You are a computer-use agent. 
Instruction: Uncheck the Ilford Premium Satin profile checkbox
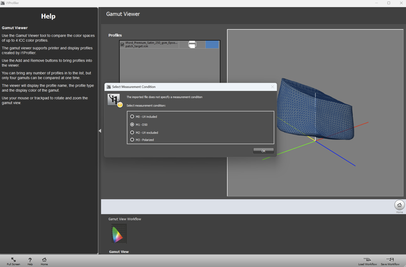tap(122, 44)
